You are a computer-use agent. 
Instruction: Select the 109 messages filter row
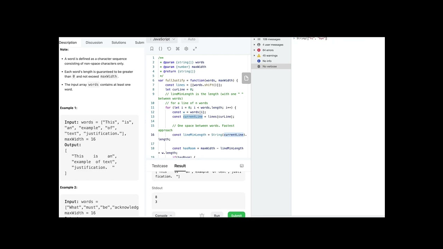(x=271, y=39)
